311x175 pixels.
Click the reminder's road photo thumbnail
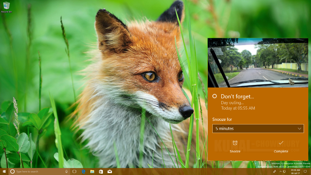[258, 63]
